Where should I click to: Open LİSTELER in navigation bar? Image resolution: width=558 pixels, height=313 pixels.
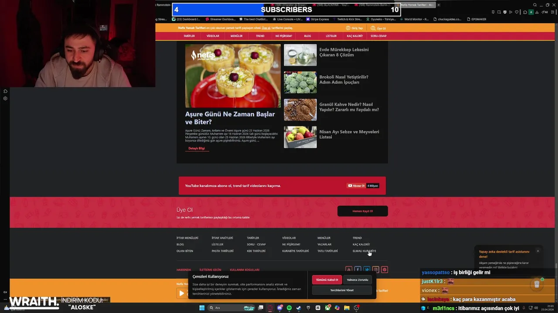point(331,36)
